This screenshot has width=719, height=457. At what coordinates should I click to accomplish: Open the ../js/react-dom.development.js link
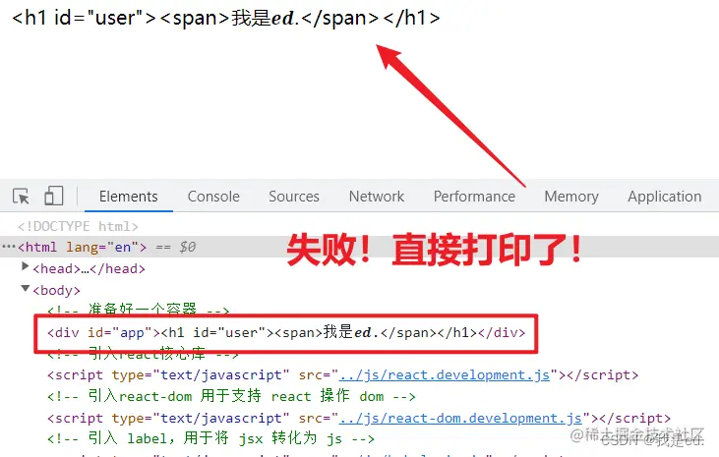pos(460,418)
